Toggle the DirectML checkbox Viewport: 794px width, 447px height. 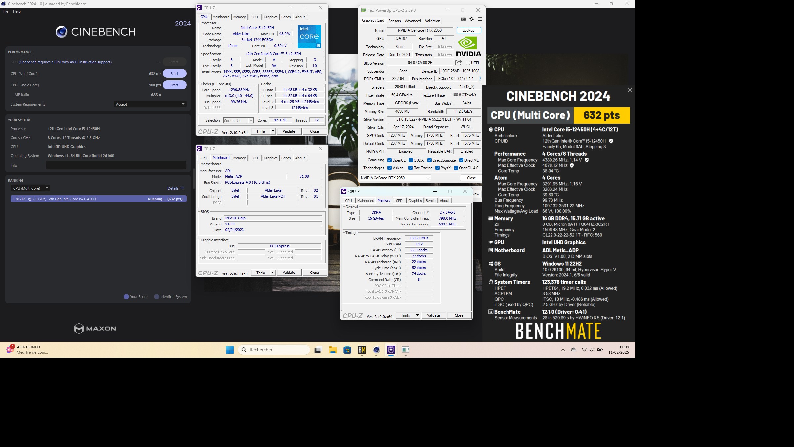461,160
